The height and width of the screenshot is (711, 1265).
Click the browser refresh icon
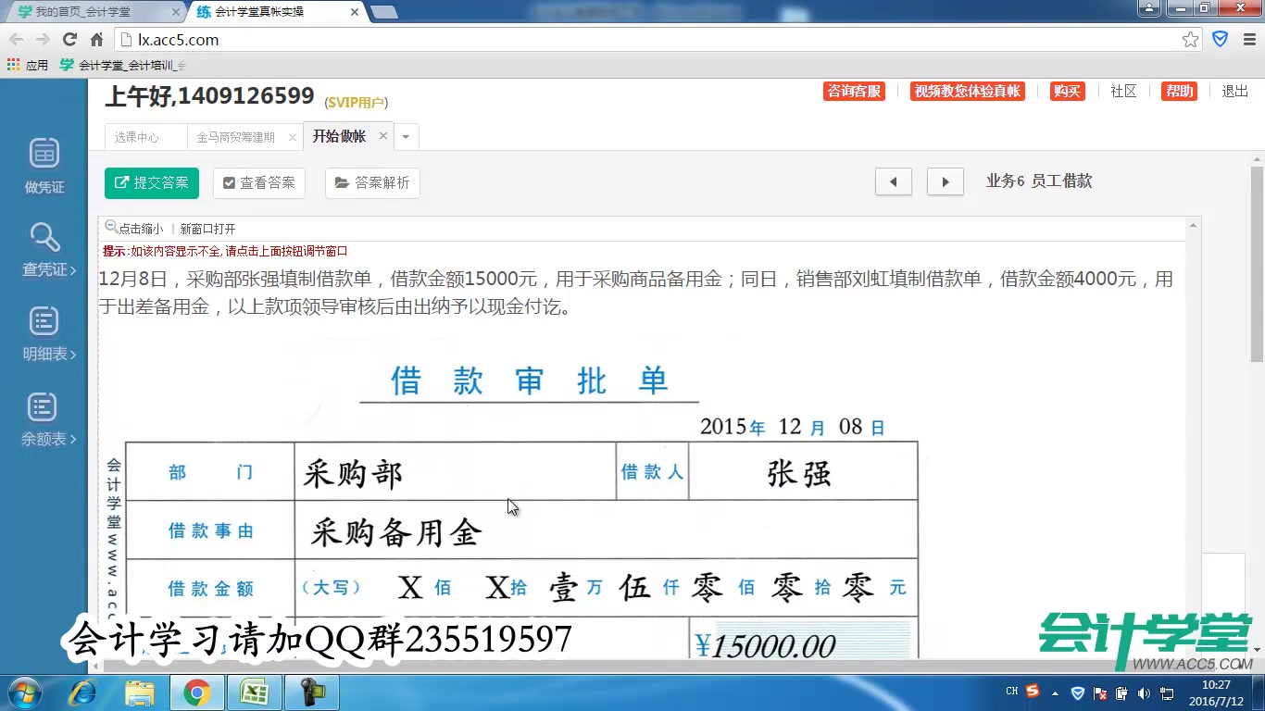click(69, 39)
